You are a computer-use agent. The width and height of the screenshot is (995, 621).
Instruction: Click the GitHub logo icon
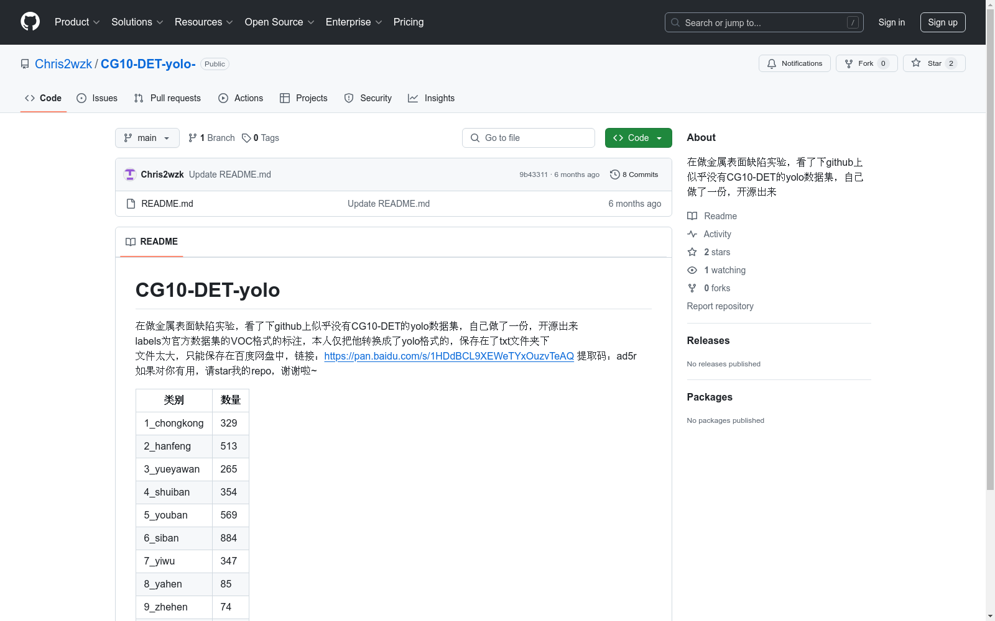coord(30,22)
